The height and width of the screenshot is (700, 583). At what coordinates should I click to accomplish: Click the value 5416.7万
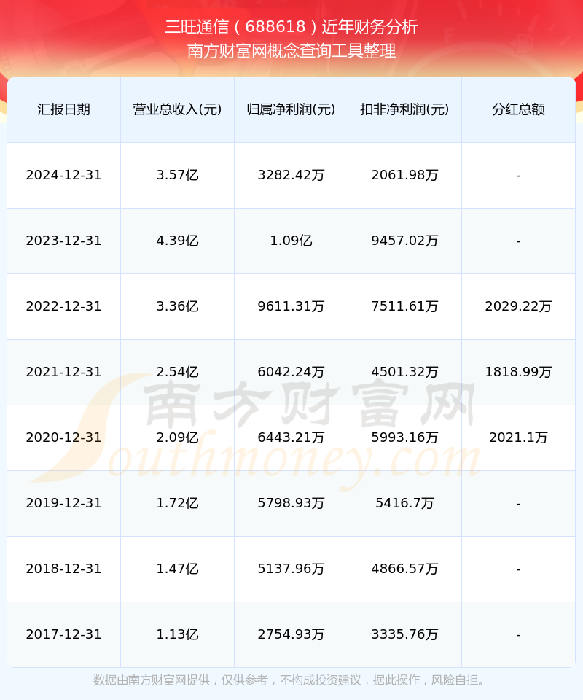click(x=404, y=503)
